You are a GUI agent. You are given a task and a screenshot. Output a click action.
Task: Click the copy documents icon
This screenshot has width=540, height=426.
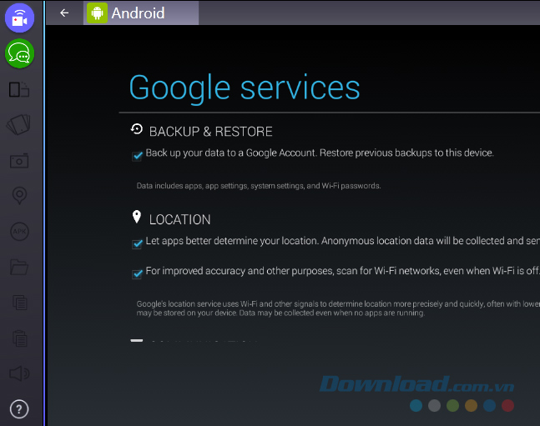pos(20,303)
